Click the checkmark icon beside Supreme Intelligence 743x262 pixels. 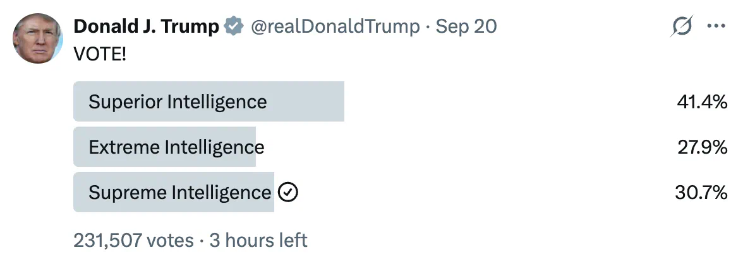click(288, 192)
